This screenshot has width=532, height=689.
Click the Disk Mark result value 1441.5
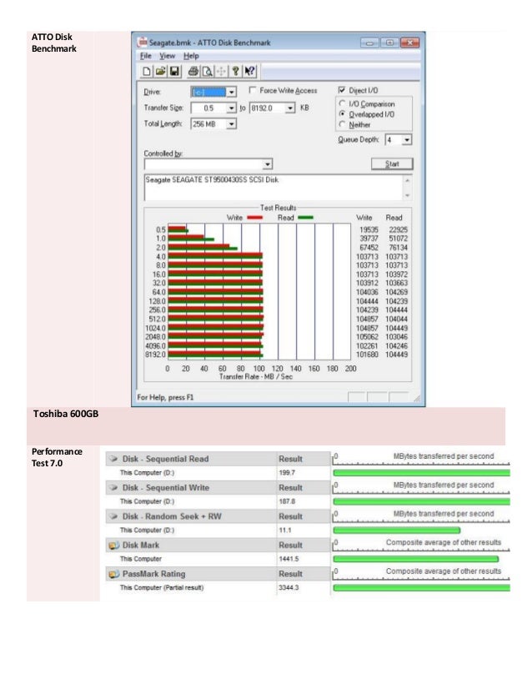tap(289, 559)
